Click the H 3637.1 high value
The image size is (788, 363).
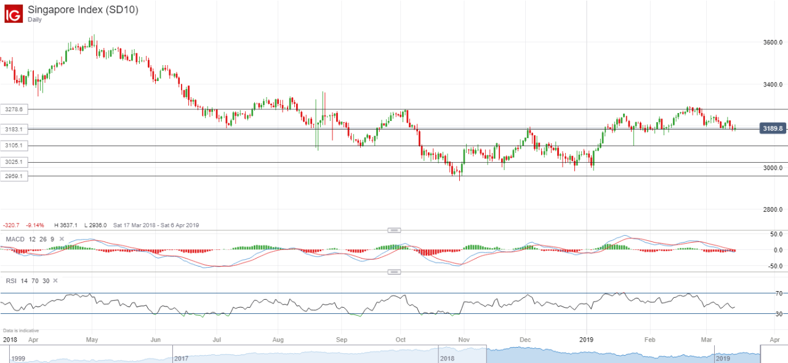tap(66, 225)
